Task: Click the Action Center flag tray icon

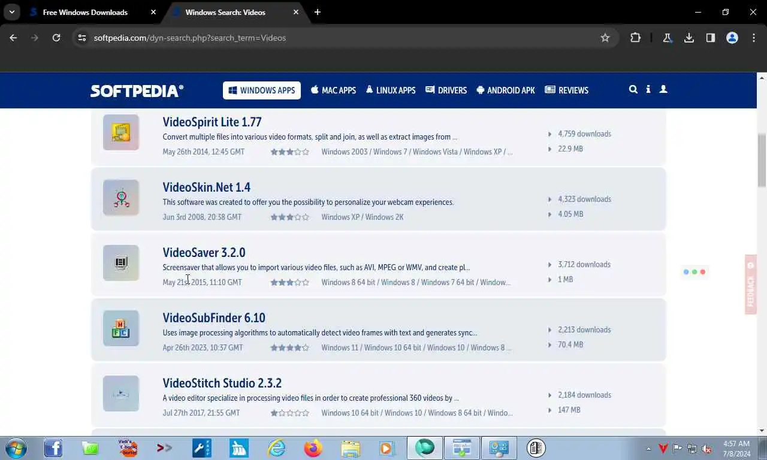Action: click(678, 449)
